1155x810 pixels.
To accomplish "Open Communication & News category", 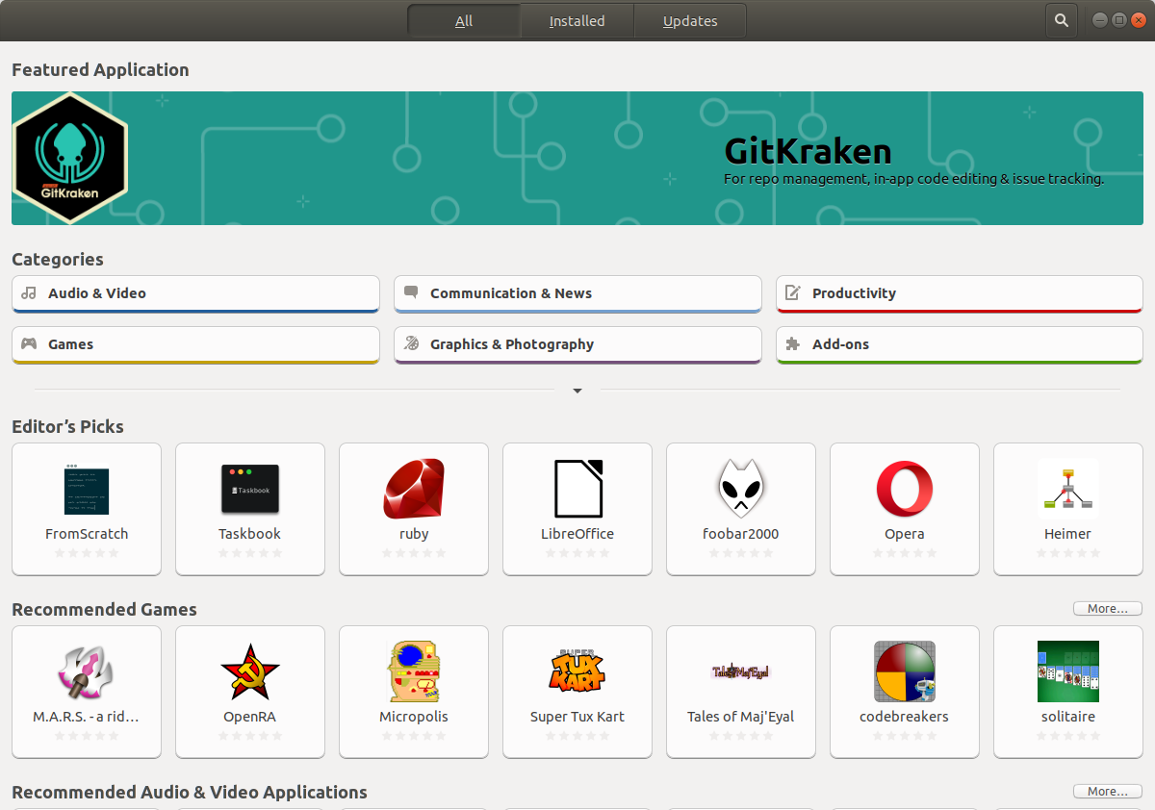I will point(577,294).
